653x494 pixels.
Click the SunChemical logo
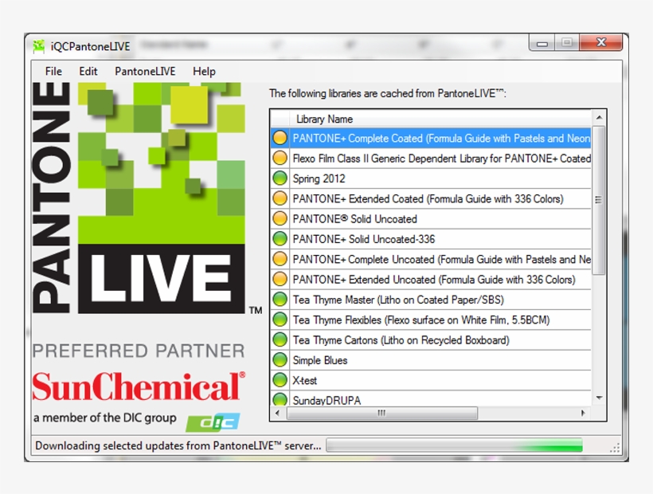click(139, 386)
